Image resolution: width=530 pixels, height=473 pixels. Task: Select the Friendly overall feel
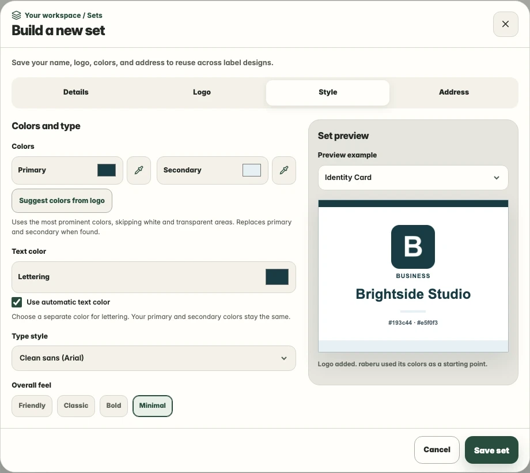point(32,406)
